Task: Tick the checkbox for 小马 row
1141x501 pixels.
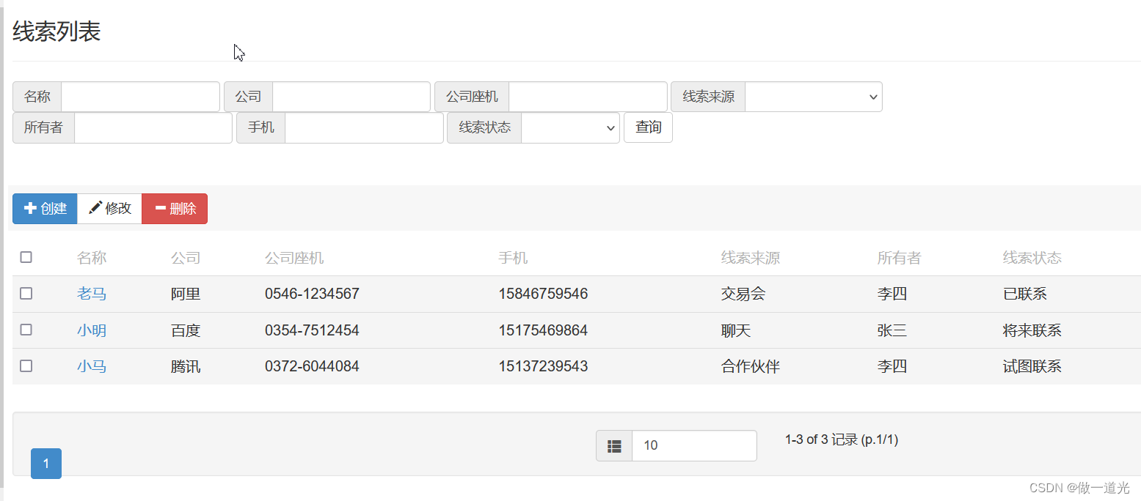Action: pos(26,365)
